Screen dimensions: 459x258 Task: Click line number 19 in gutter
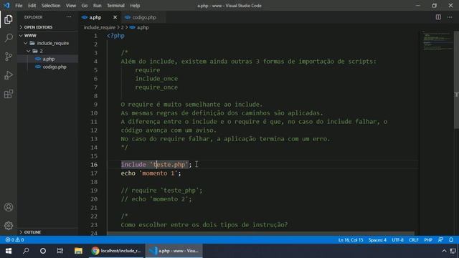[x=94, y=191]
